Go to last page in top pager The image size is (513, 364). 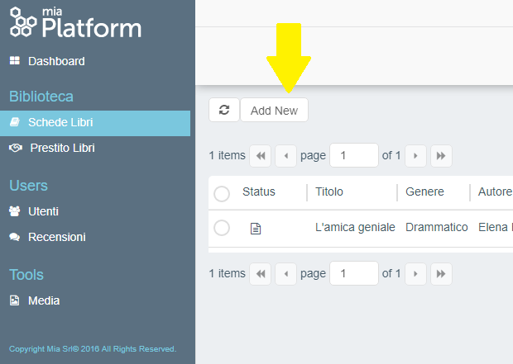(441, 155)
